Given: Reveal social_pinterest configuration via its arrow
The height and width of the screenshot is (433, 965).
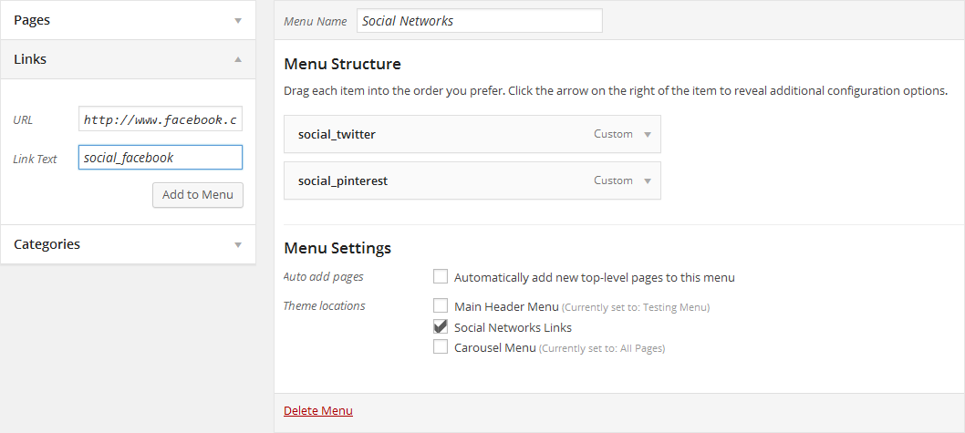Looking at the screenshot, I should click(x=648, y=181).
